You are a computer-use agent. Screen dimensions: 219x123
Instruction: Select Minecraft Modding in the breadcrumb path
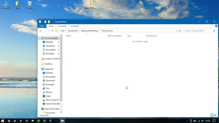point(89,31)
